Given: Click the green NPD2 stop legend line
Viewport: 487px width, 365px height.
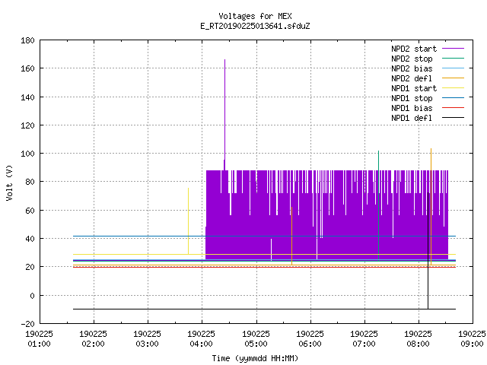Looking at the screenshot, I should 453,58.
